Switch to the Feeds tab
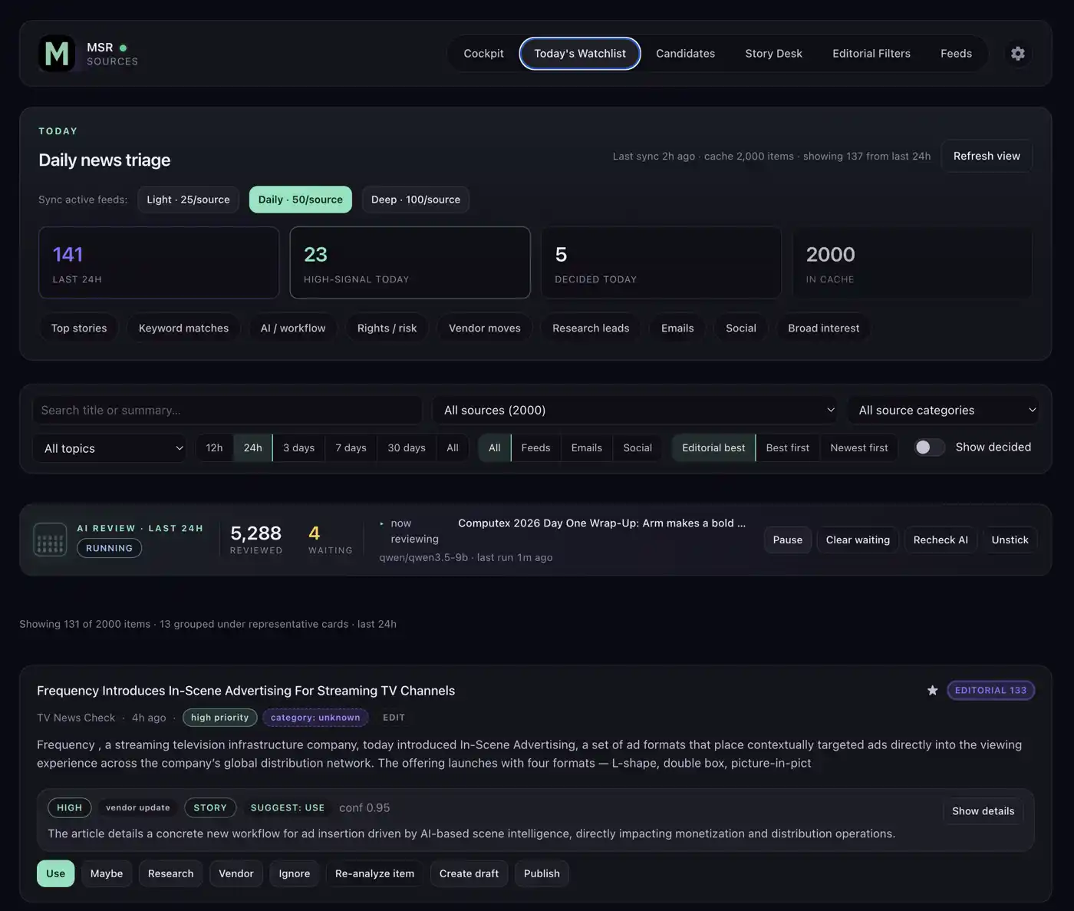The width and height of the screenshot is (1074, 911). pos(956,54)
